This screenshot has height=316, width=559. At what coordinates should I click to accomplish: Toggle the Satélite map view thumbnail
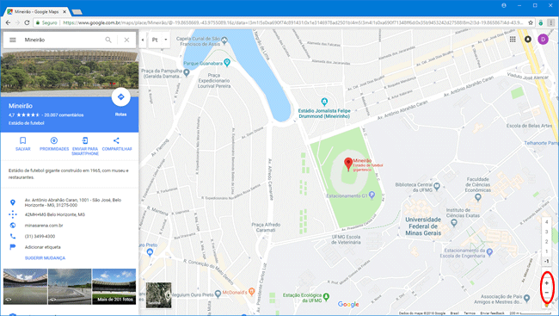pos(158,295)
